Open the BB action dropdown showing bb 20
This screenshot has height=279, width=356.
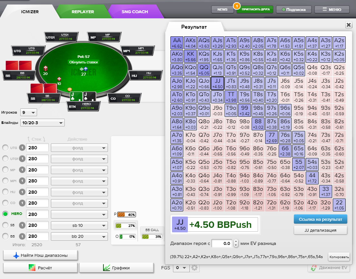click(79, 236)
